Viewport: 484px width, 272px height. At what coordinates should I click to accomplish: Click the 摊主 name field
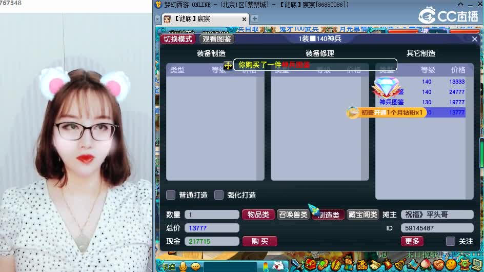coord(437,215)
